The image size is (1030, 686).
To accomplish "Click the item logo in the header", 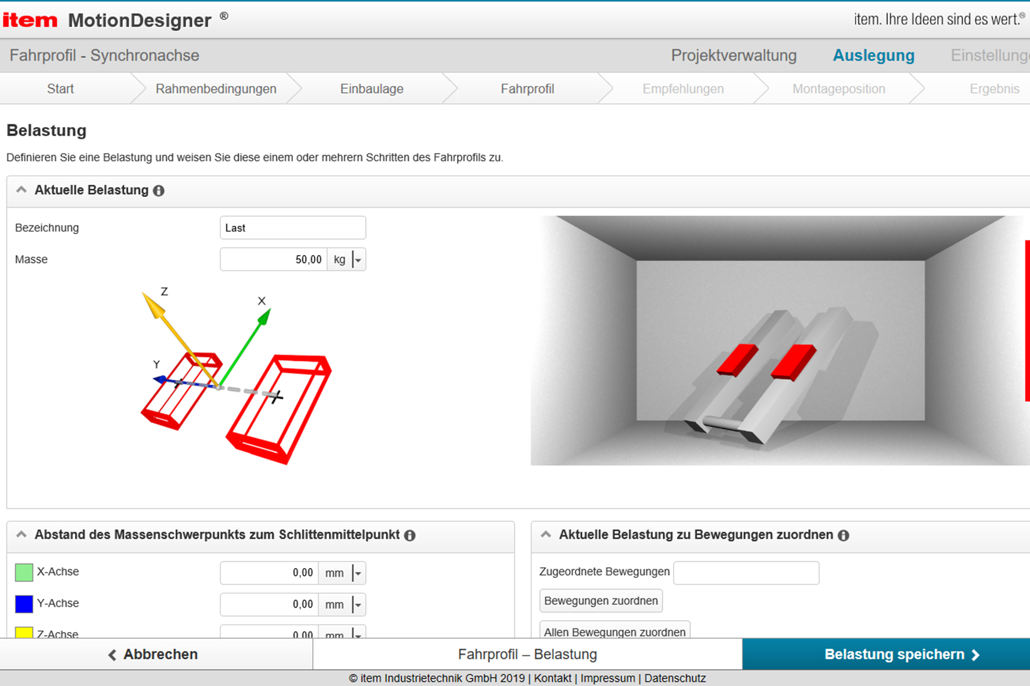I will coord(30,20).
